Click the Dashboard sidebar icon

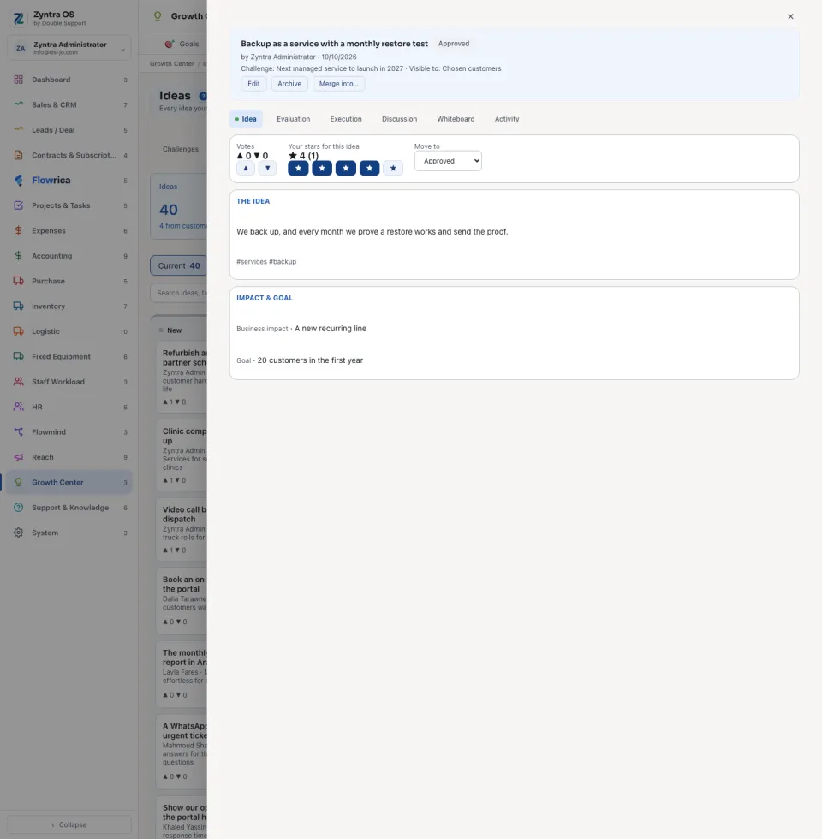click(x=18, y=80)
